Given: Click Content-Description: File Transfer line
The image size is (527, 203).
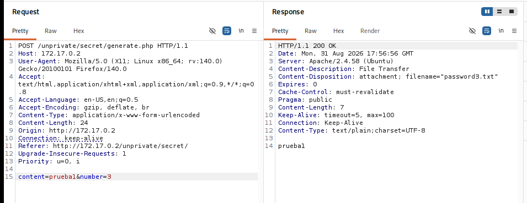Looking at the screenshot, I should click(343, 69).
